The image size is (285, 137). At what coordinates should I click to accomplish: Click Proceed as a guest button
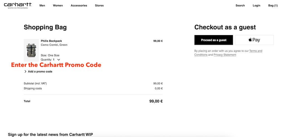pos(214,40)
